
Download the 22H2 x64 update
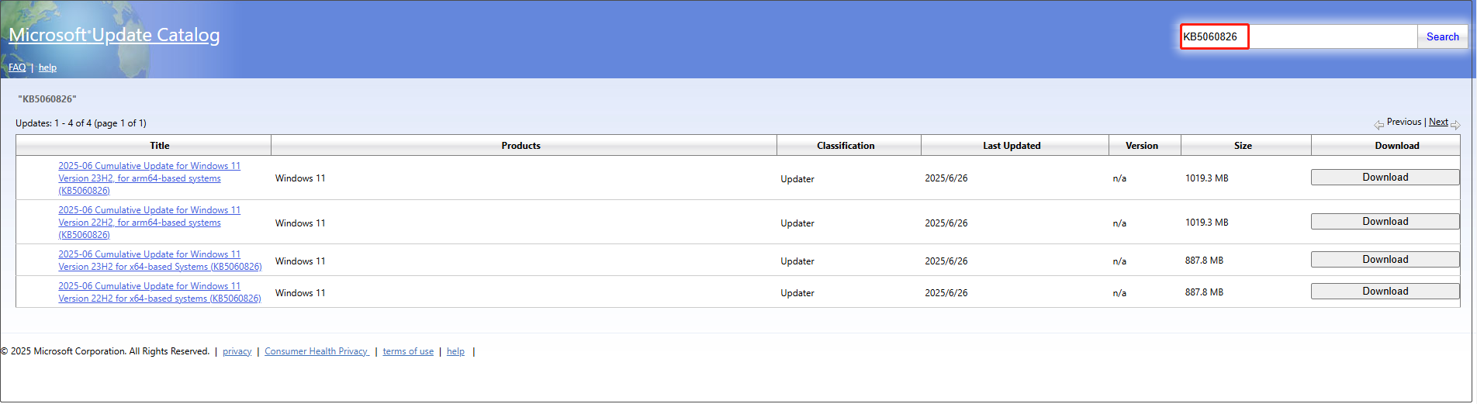click(x=1385, y=292)
